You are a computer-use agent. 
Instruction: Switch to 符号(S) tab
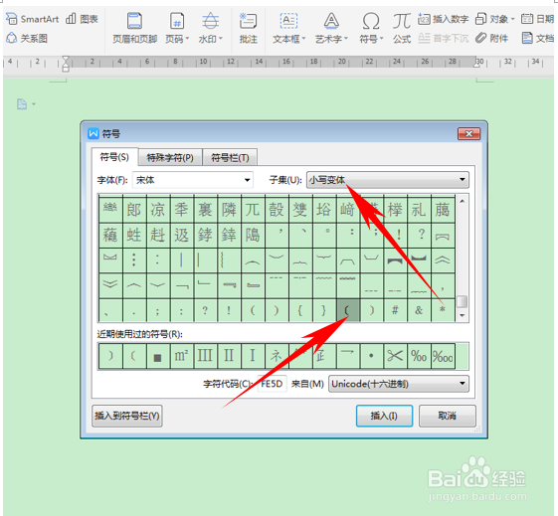[114, 157]
